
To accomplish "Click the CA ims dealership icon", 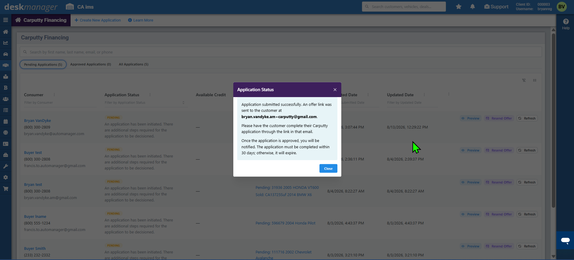I will (x=70, y=7).
